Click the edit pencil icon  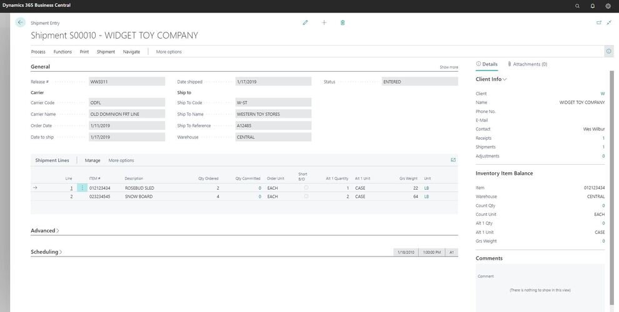click(x=305, y=22)
